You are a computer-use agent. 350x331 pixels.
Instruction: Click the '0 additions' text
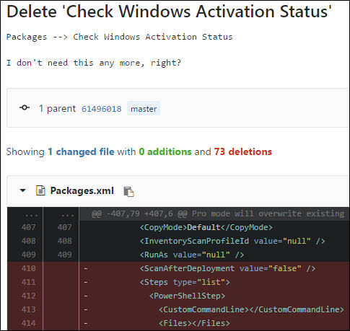[x=165, y=151]
